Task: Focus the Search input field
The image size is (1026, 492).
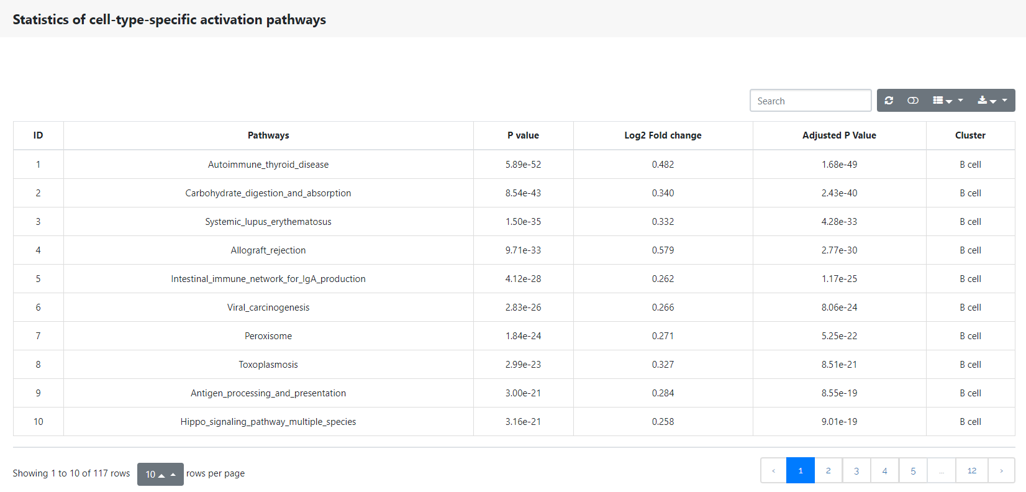Action: pyautogui.click(x=810, y=101)
